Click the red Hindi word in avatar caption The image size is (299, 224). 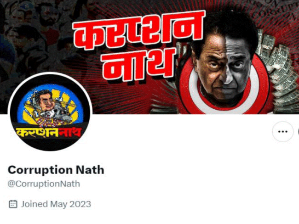tap(70, 133)
